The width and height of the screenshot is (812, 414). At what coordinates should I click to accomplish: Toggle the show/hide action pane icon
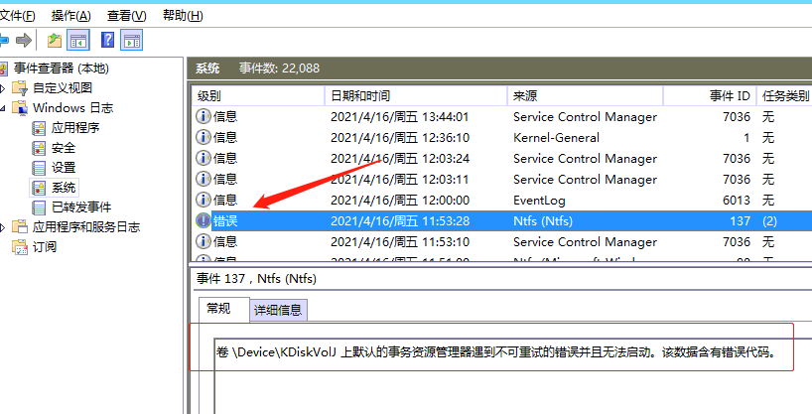[x=131, y=41]
